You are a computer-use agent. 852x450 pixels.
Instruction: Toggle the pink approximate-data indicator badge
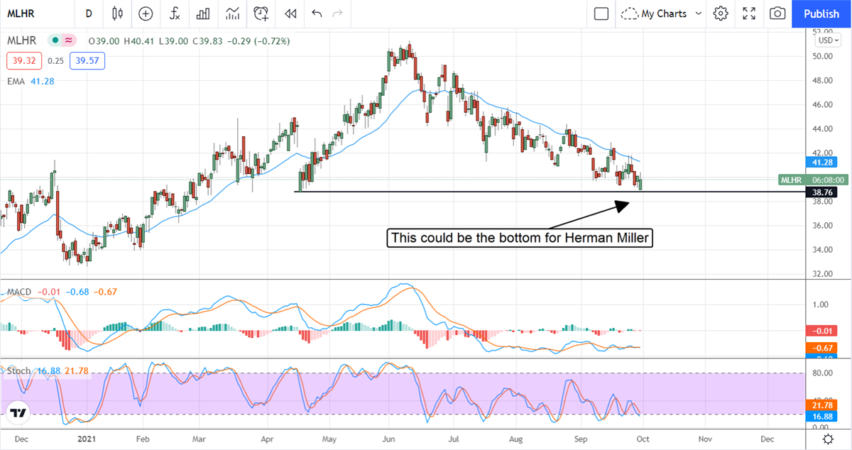click(69, 41)
